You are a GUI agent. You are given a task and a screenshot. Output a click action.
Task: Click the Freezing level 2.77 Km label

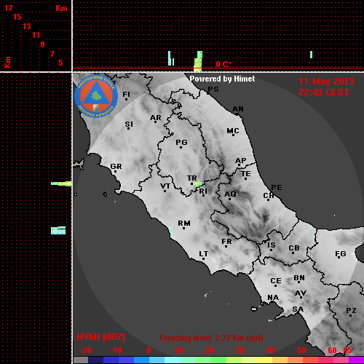211,338
